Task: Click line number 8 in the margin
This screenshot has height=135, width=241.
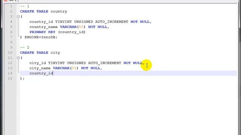Action: pos(11,42)
